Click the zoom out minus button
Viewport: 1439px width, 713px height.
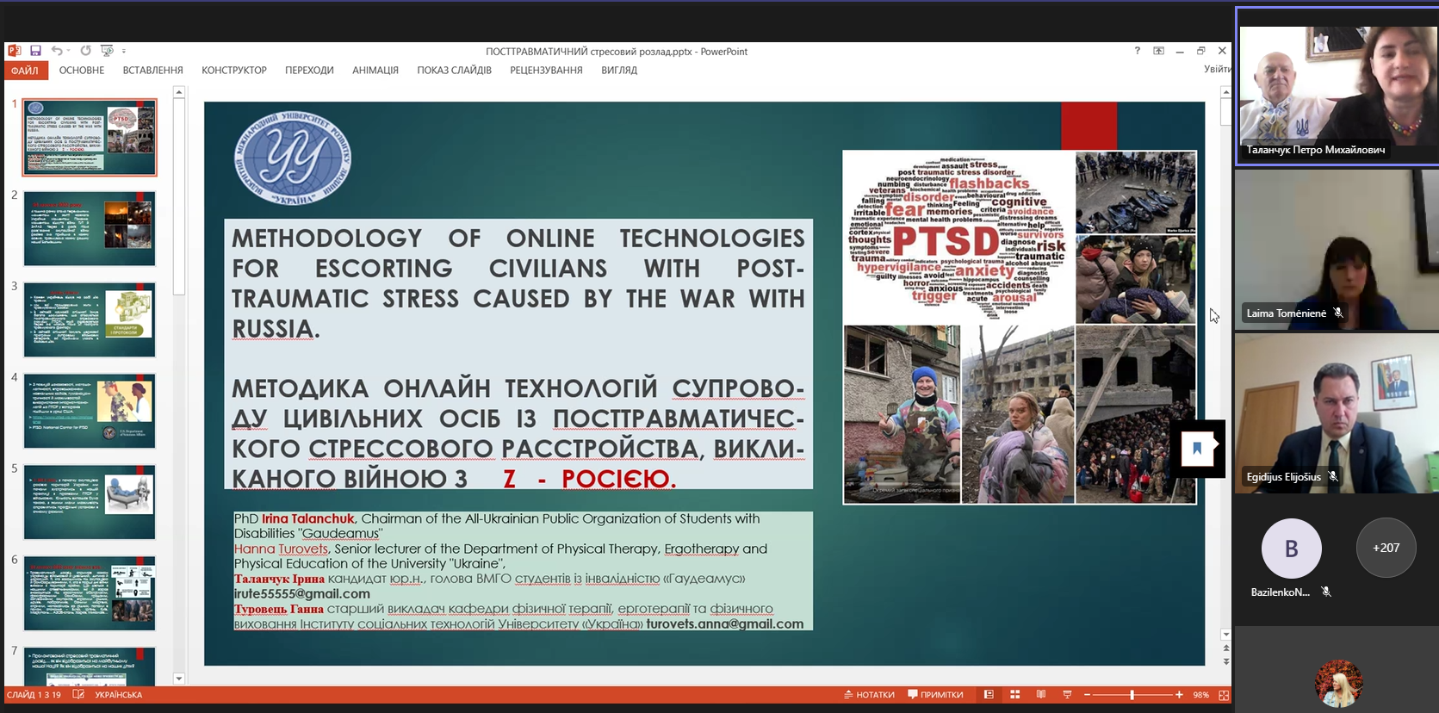click(x=1088, y=695)
